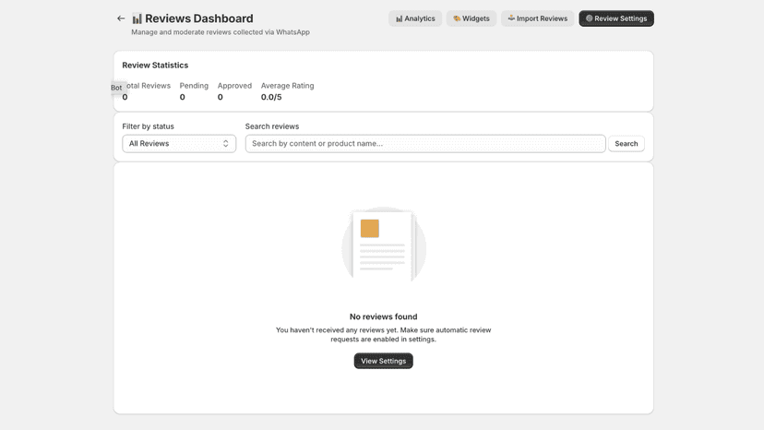Click the Search button

point(627,143)
